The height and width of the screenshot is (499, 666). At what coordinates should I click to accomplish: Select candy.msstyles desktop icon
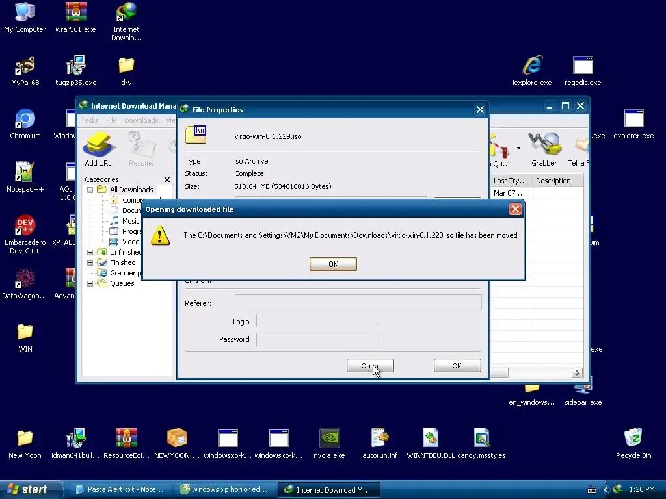pyautogui.click(x=481, y=443)
